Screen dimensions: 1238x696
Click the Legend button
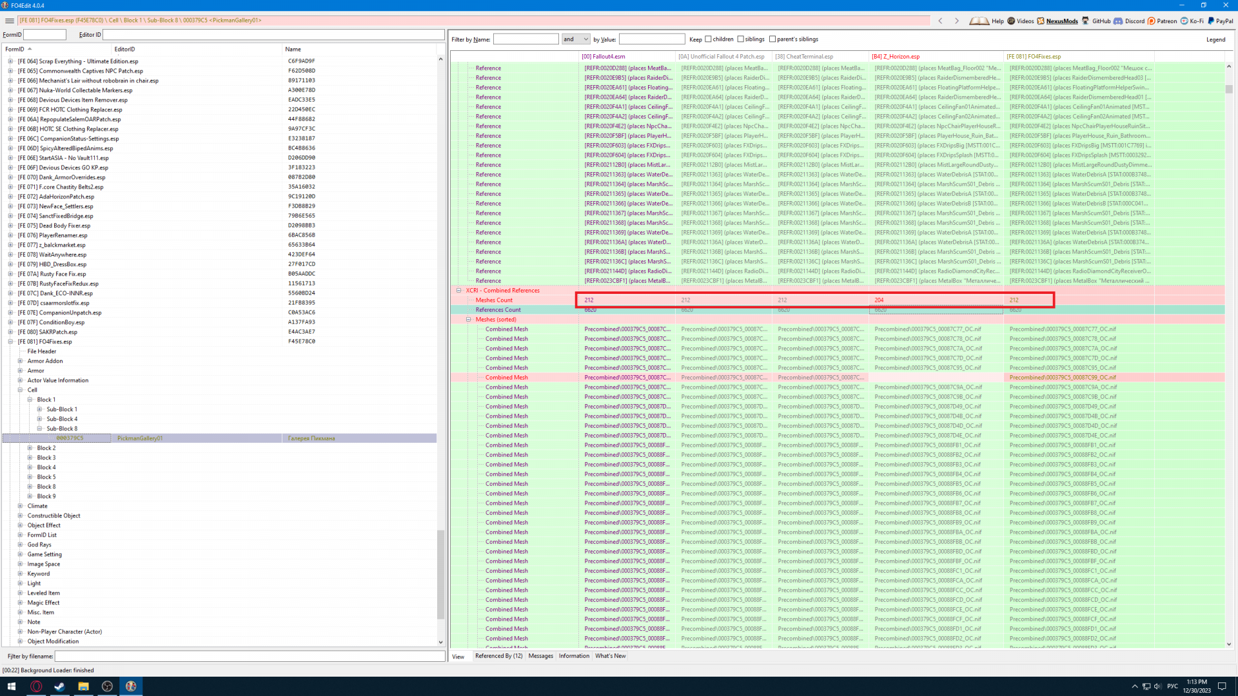tap(1215, 39)
